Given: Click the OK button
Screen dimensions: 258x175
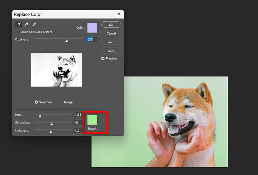Looking at the screenshot, I should (111, 25).
